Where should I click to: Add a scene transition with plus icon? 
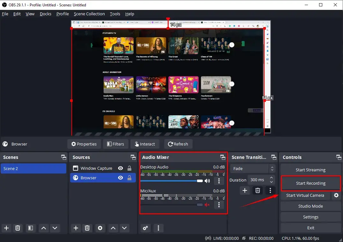pos(245,190)
